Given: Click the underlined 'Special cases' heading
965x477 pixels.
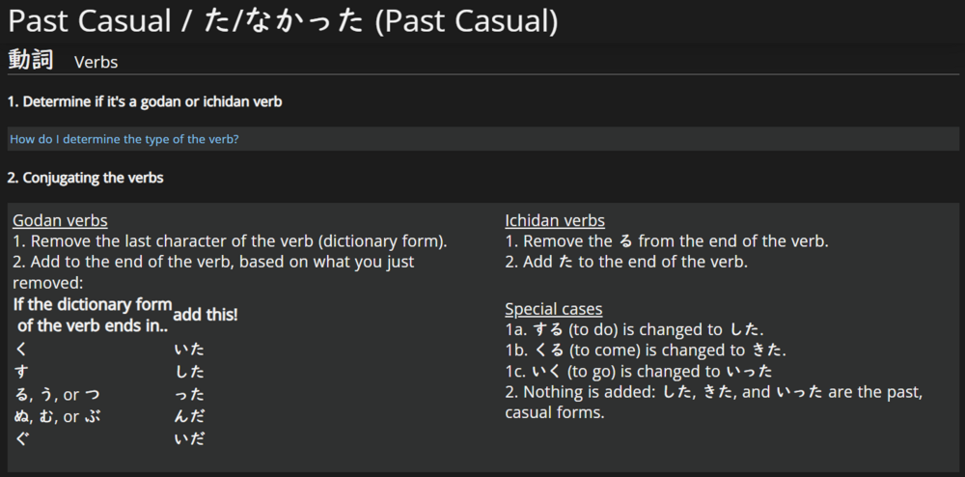Looking at the screenshot, I should (554, 309).
